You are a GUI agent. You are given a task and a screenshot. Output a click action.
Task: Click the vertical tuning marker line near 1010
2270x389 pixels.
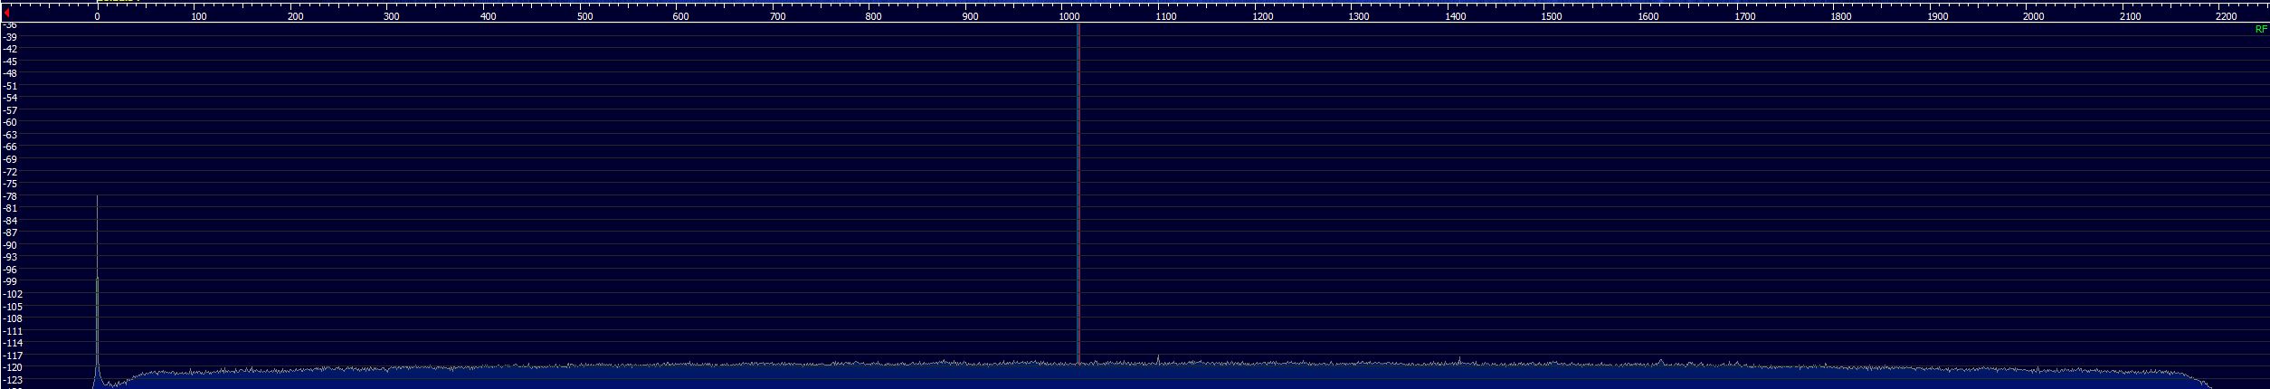coord(1078,181)
